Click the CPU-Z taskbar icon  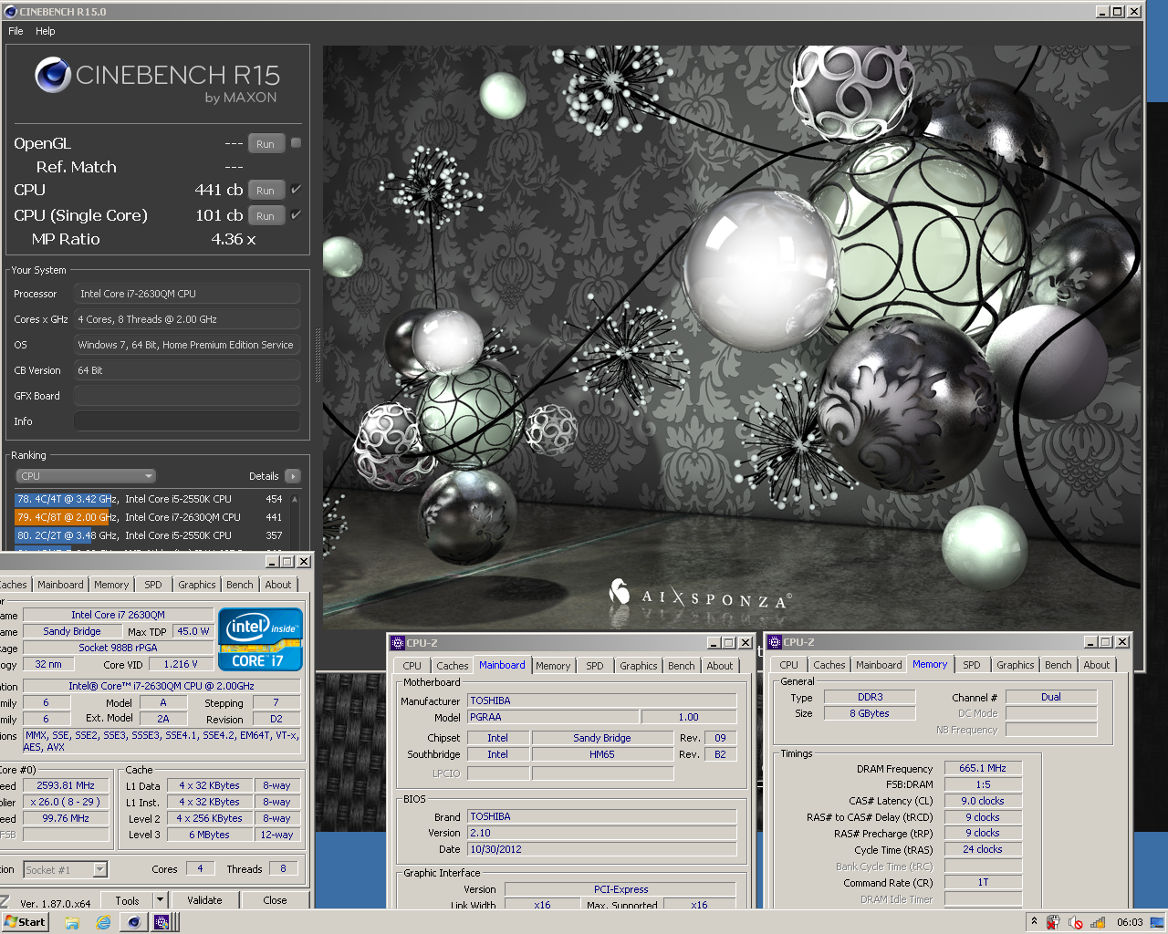(x=162, y=922)
